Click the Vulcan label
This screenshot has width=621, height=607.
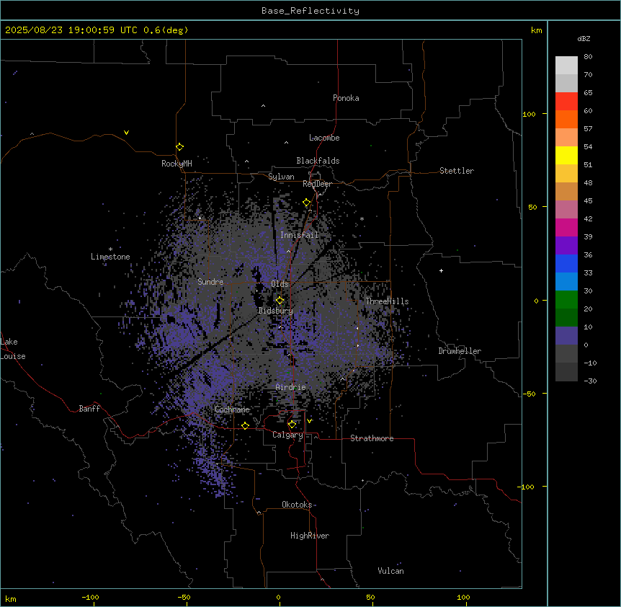391,571
